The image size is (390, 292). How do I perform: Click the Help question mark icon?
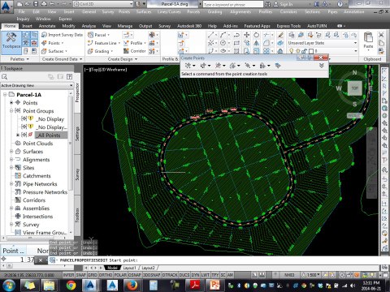pos(340,4)
